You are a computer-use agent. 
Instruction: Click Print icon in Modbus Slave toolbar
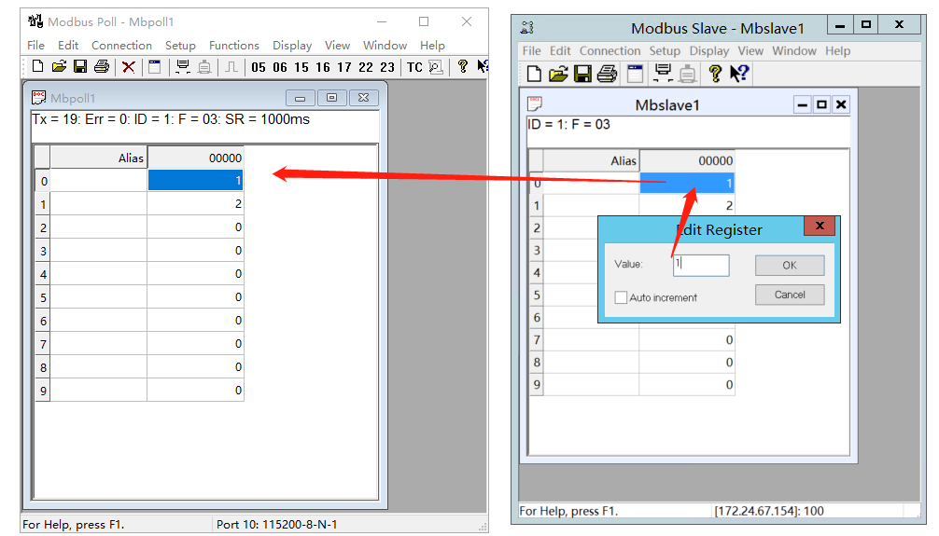[x=607, y=74]
